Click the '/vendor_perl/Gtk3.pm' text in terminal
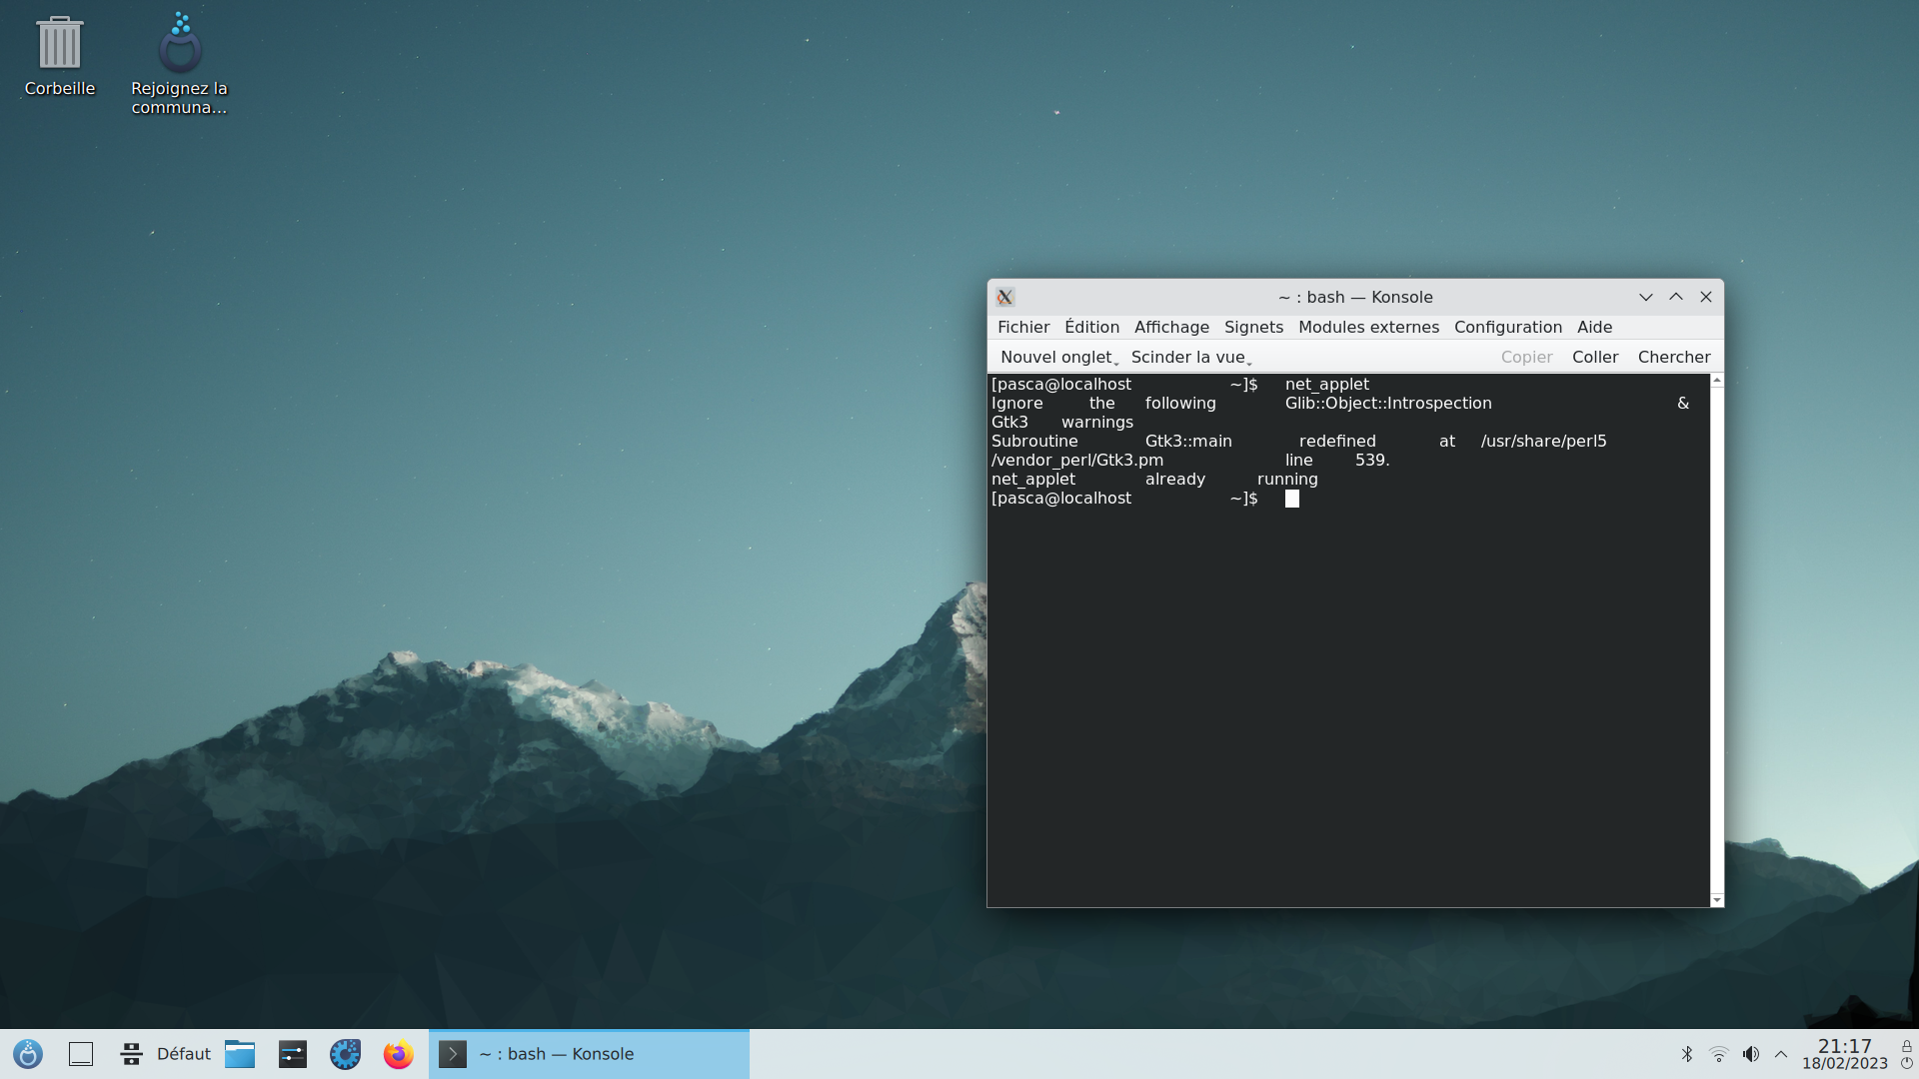The height and width of the screenshot is (1079, 1919). (1077, 461)
